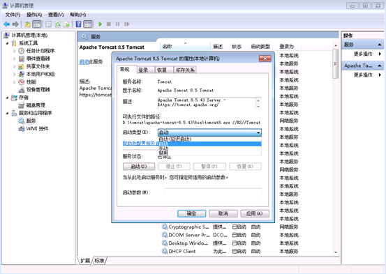The width and height of the screenshot is (386, 274).
Task: Switch to the 标准 view tab
Action: point(99,261)
